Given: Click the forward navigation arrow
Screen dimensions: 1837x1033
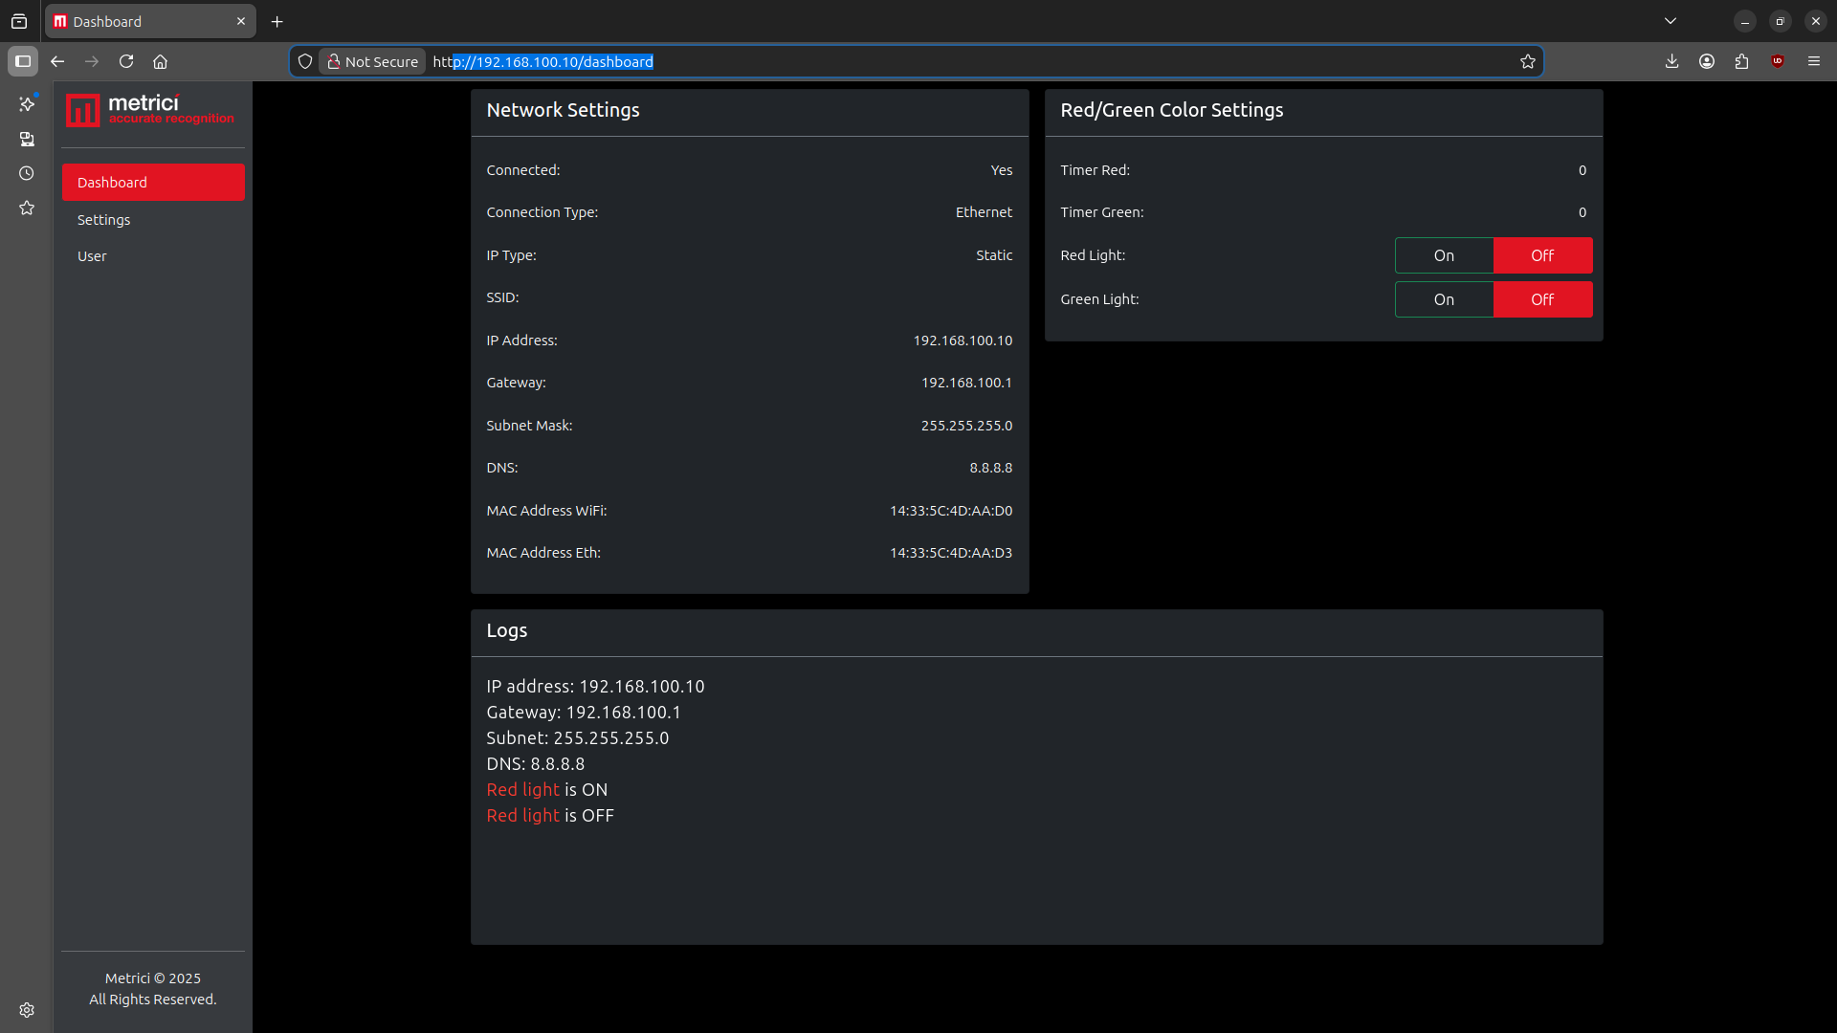Looking at the screenshot, I should (x=92, y=61).
